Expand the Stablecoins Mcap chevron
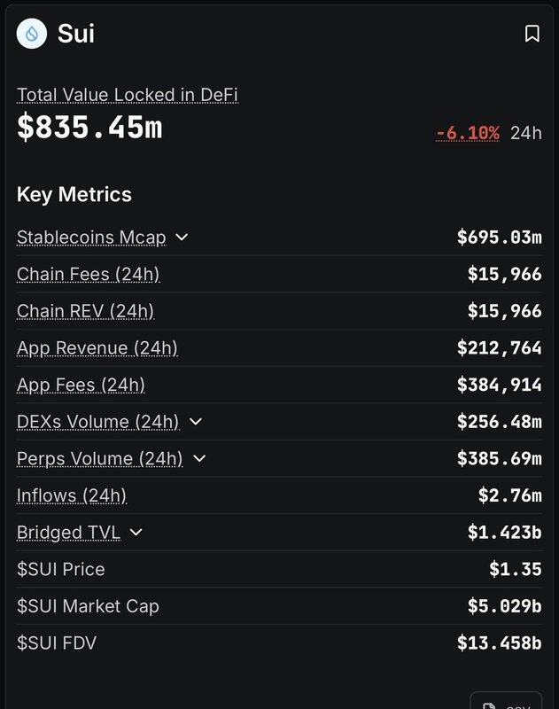 click(x=182, y=238)
